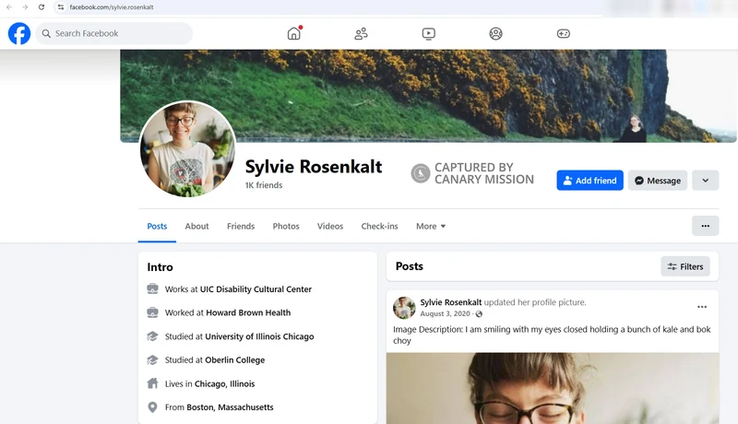Viewport: 738px width, 424px height.
Task: Open the Gaming controller icon
Action: pyautogui.click(x=564, y=33)
